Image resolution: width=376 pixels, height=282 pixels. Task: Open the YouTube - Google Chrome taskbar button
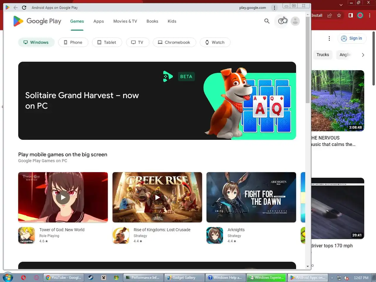[64, 278]
